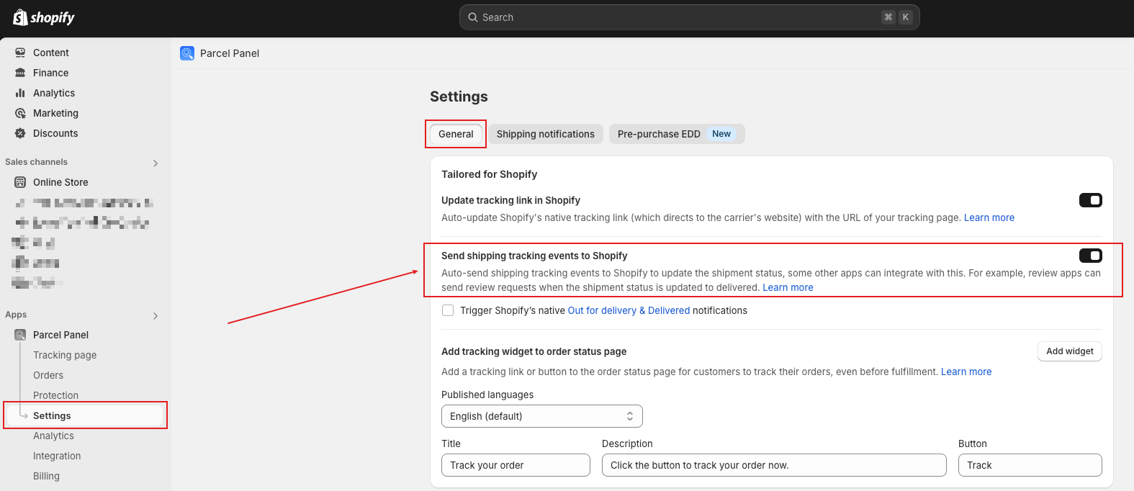Click the Apps heading in sidebar
The width and height of the screenshot is (1134, 491).
[x=16, y=315]
